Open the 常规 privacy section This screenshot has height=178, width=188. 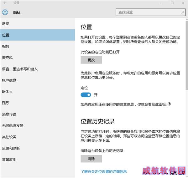click(37, 24)
